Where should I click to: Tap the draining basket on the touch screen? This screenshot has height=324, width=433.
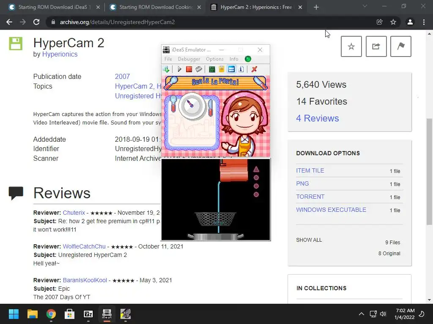tap(215, 219)
